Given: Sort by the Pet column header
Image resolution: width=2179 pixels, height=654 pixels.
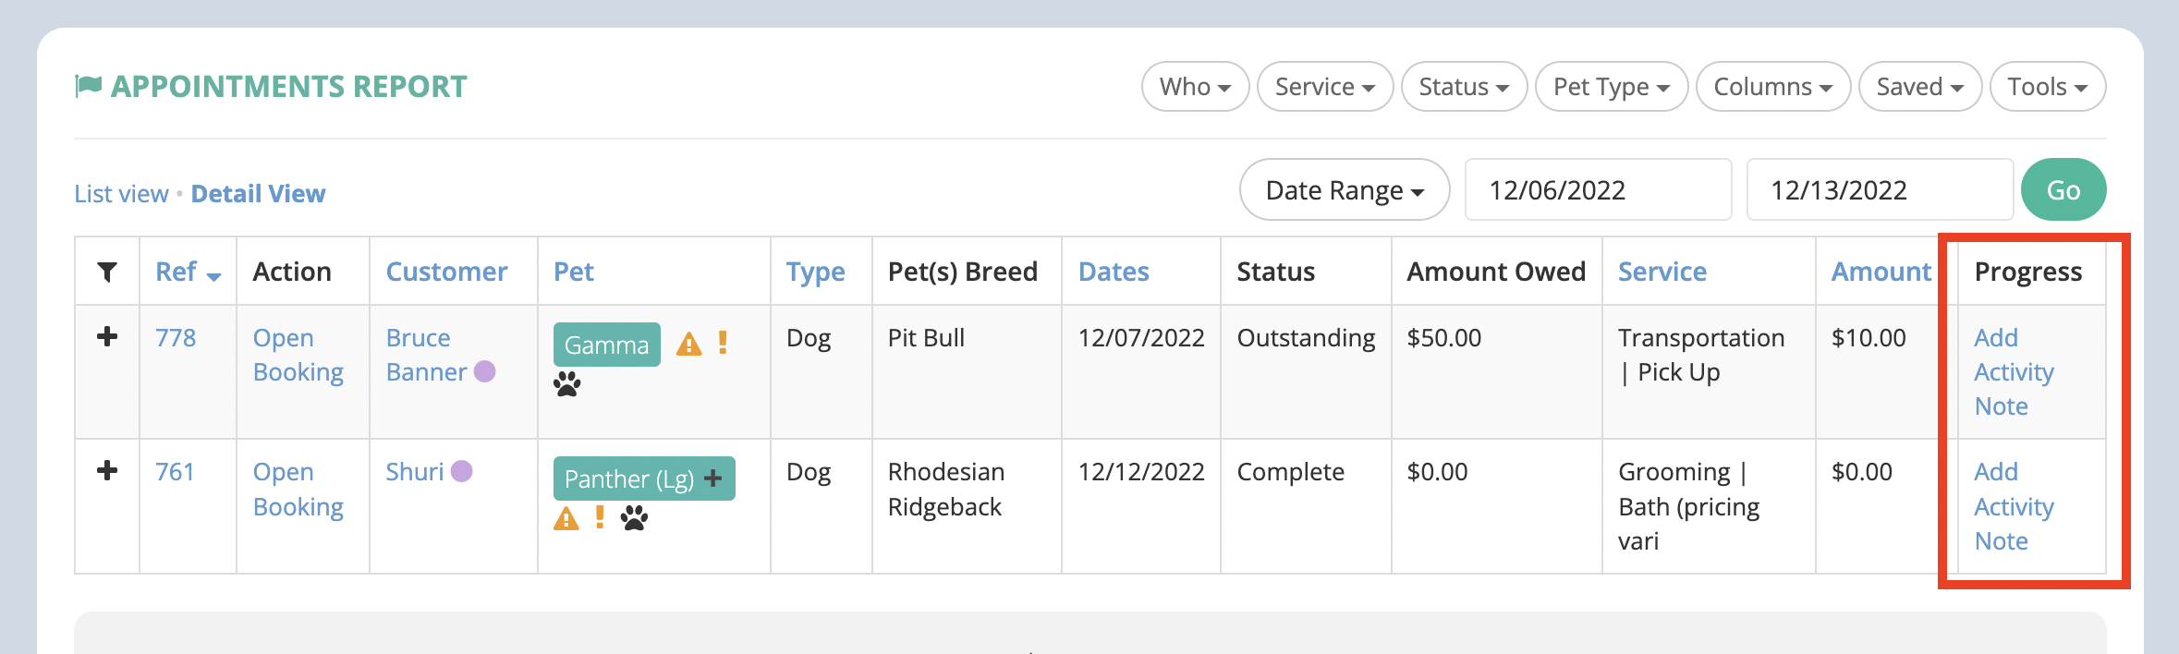Looking at the screenshot, I should point(573,272).
